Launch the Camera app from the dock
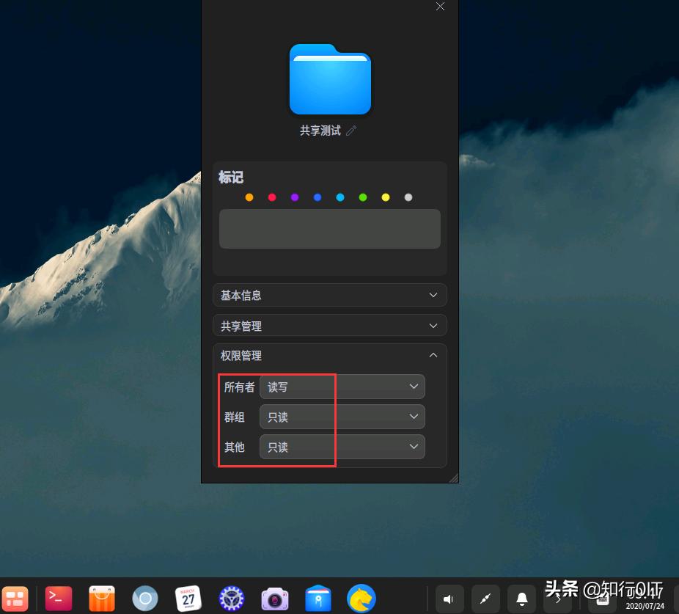Image resolution: width=679 pixels, height=614 pixels. pos(274,599)
